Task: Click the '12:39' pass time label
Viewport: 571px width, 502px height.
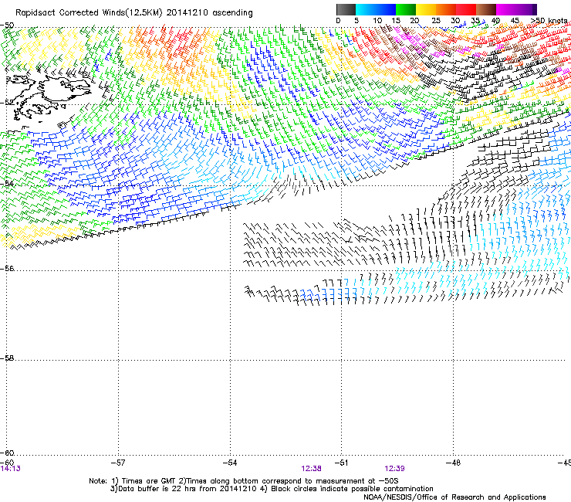Action: pos(394,469)
